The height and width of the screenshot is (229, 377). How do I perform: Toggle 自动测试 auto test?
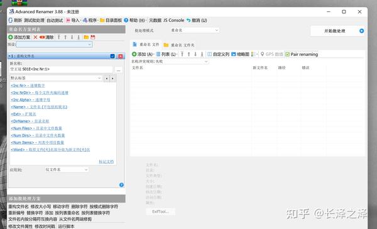coord(55,20)
